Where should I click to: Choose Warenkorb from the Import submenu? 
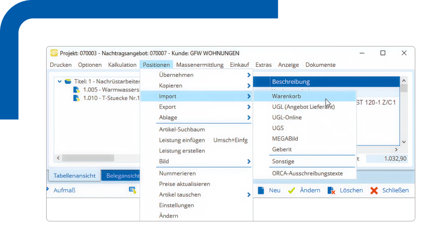click(286, 96)
